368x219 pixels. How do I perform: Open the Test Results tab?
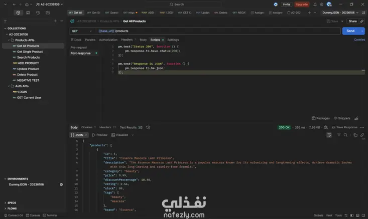(131, 127)
